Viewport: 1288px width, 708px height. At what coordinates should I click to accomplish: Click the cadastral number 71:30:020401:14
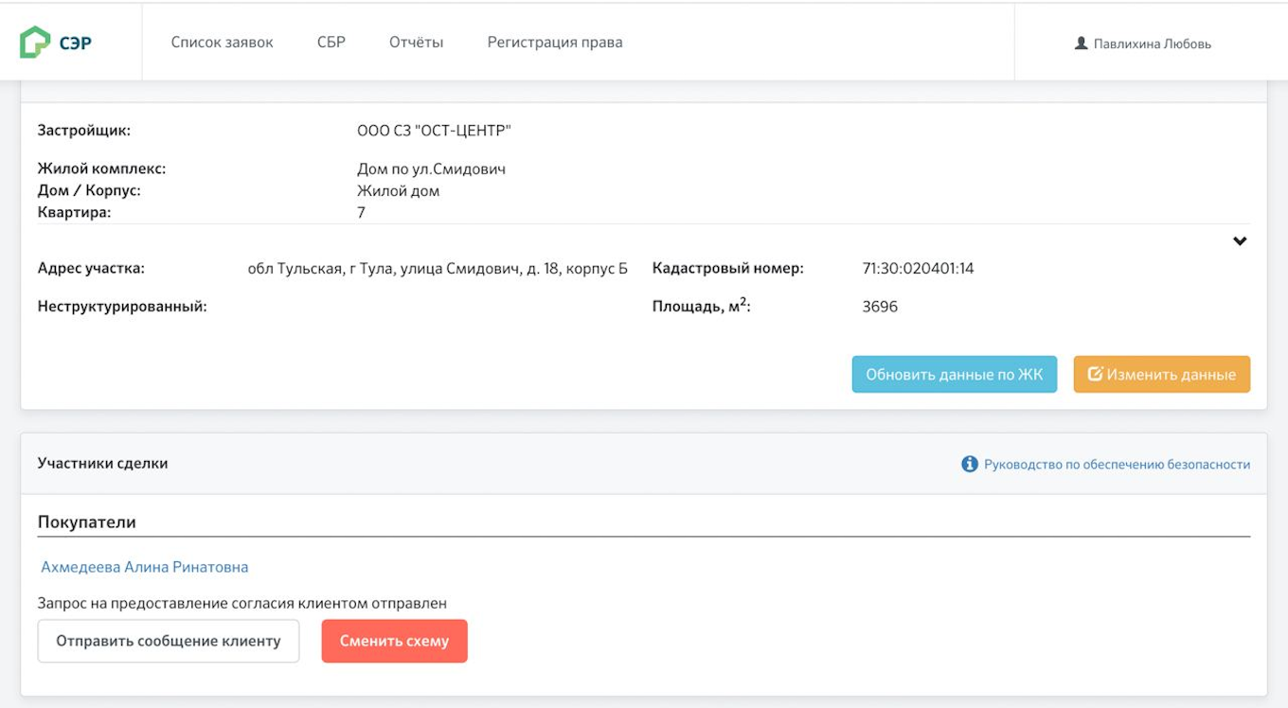(x=918, y=269)
